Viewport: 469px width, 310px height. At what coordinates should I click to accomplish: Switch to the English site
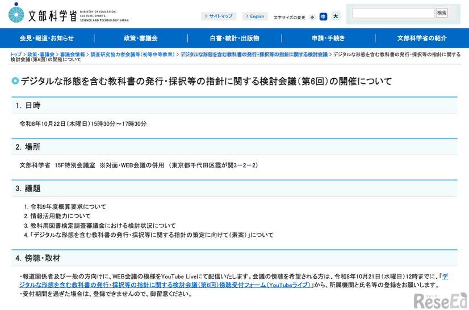255,16
